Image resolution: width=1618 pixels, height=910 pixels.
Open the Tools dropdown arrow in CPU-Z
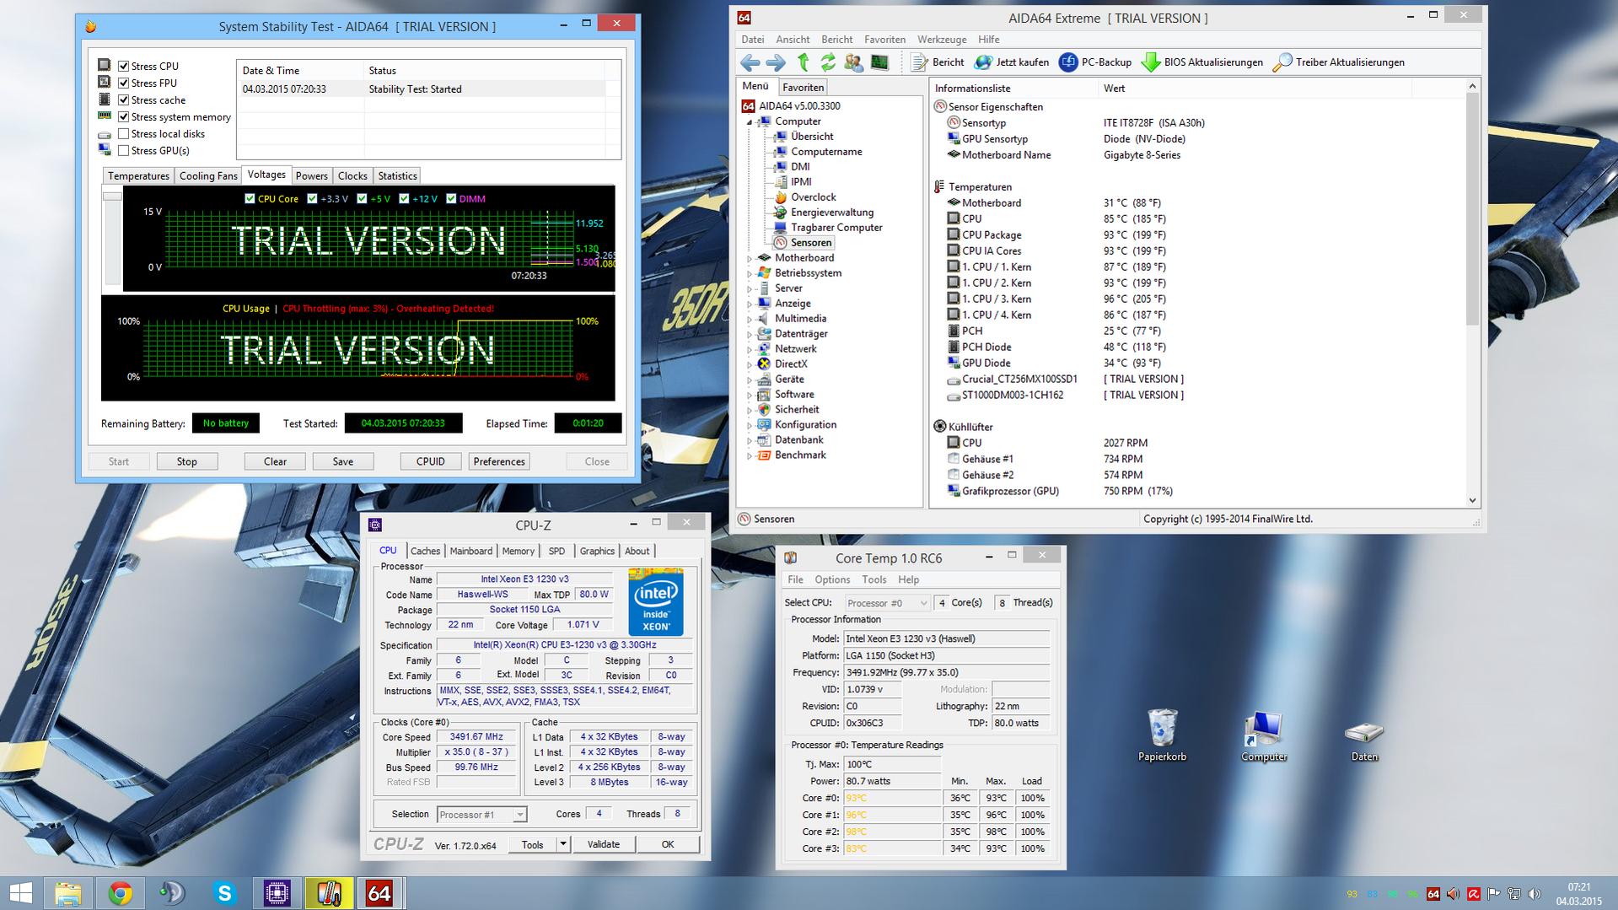pyautogui.click(x=563, y=844)
